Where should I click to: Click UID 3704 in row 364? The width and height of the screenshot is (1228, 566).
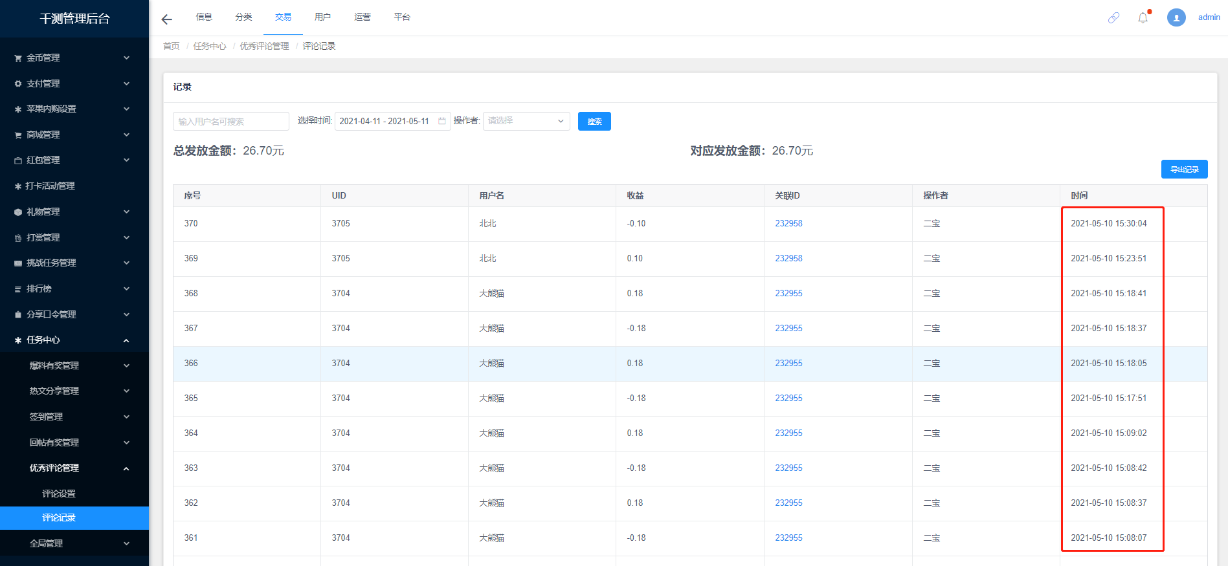pos(340,433)
